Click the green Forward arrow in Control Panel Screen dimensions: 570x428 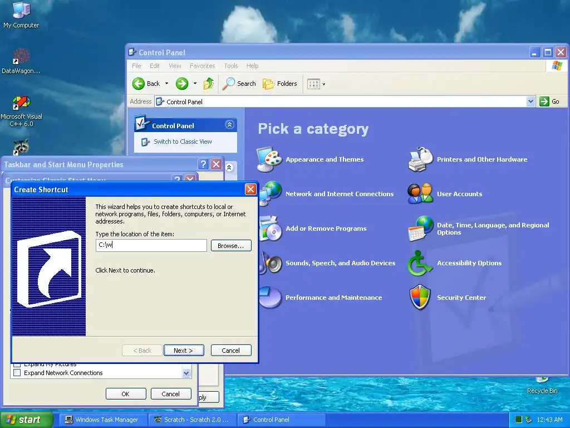tap(182, 84)
